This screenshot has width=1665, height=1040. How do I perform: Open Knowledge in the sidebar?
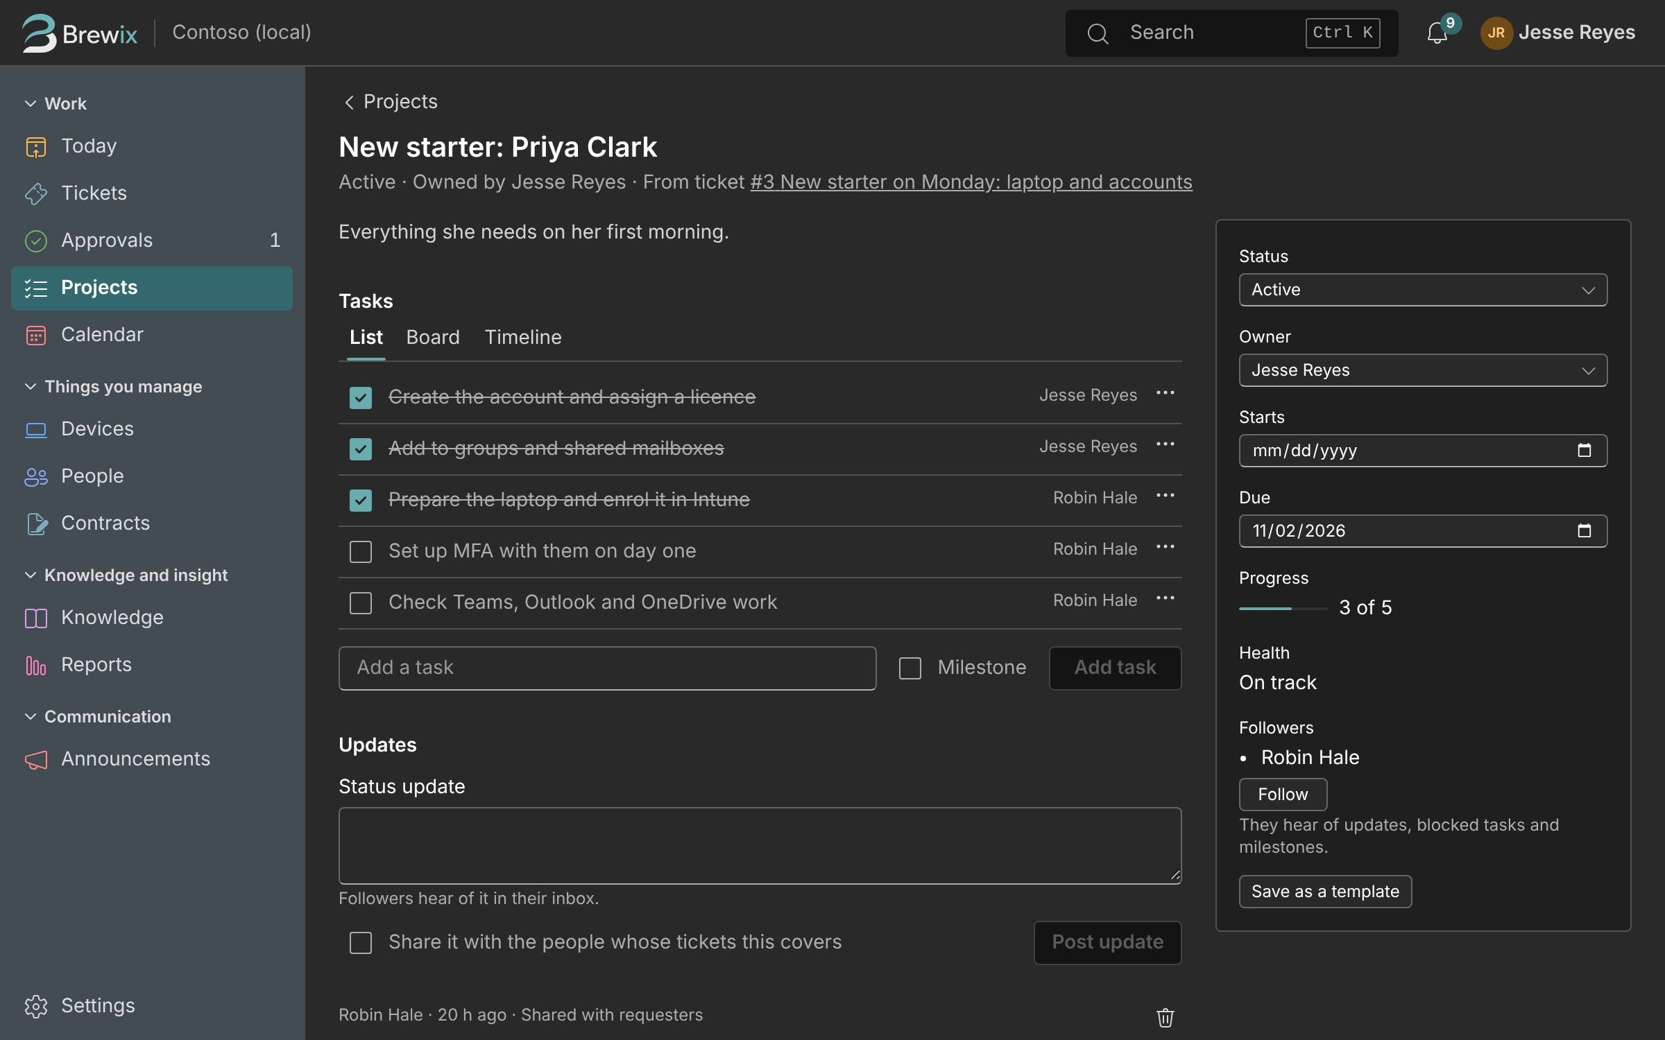[x=152, y=618]
